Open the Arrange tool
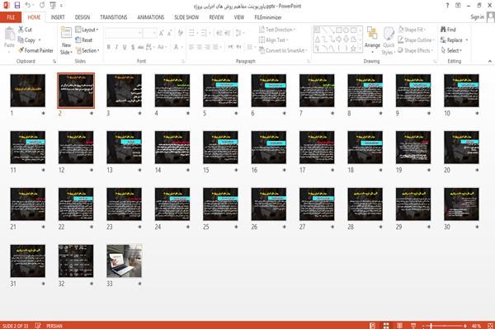495x329 pixels. coord(372,40)
